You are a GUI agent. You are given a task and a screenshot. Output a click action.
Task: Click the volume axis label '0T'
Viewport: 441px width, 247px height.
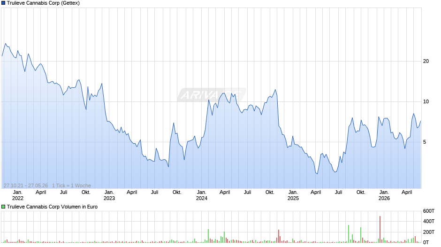point(426,242)
